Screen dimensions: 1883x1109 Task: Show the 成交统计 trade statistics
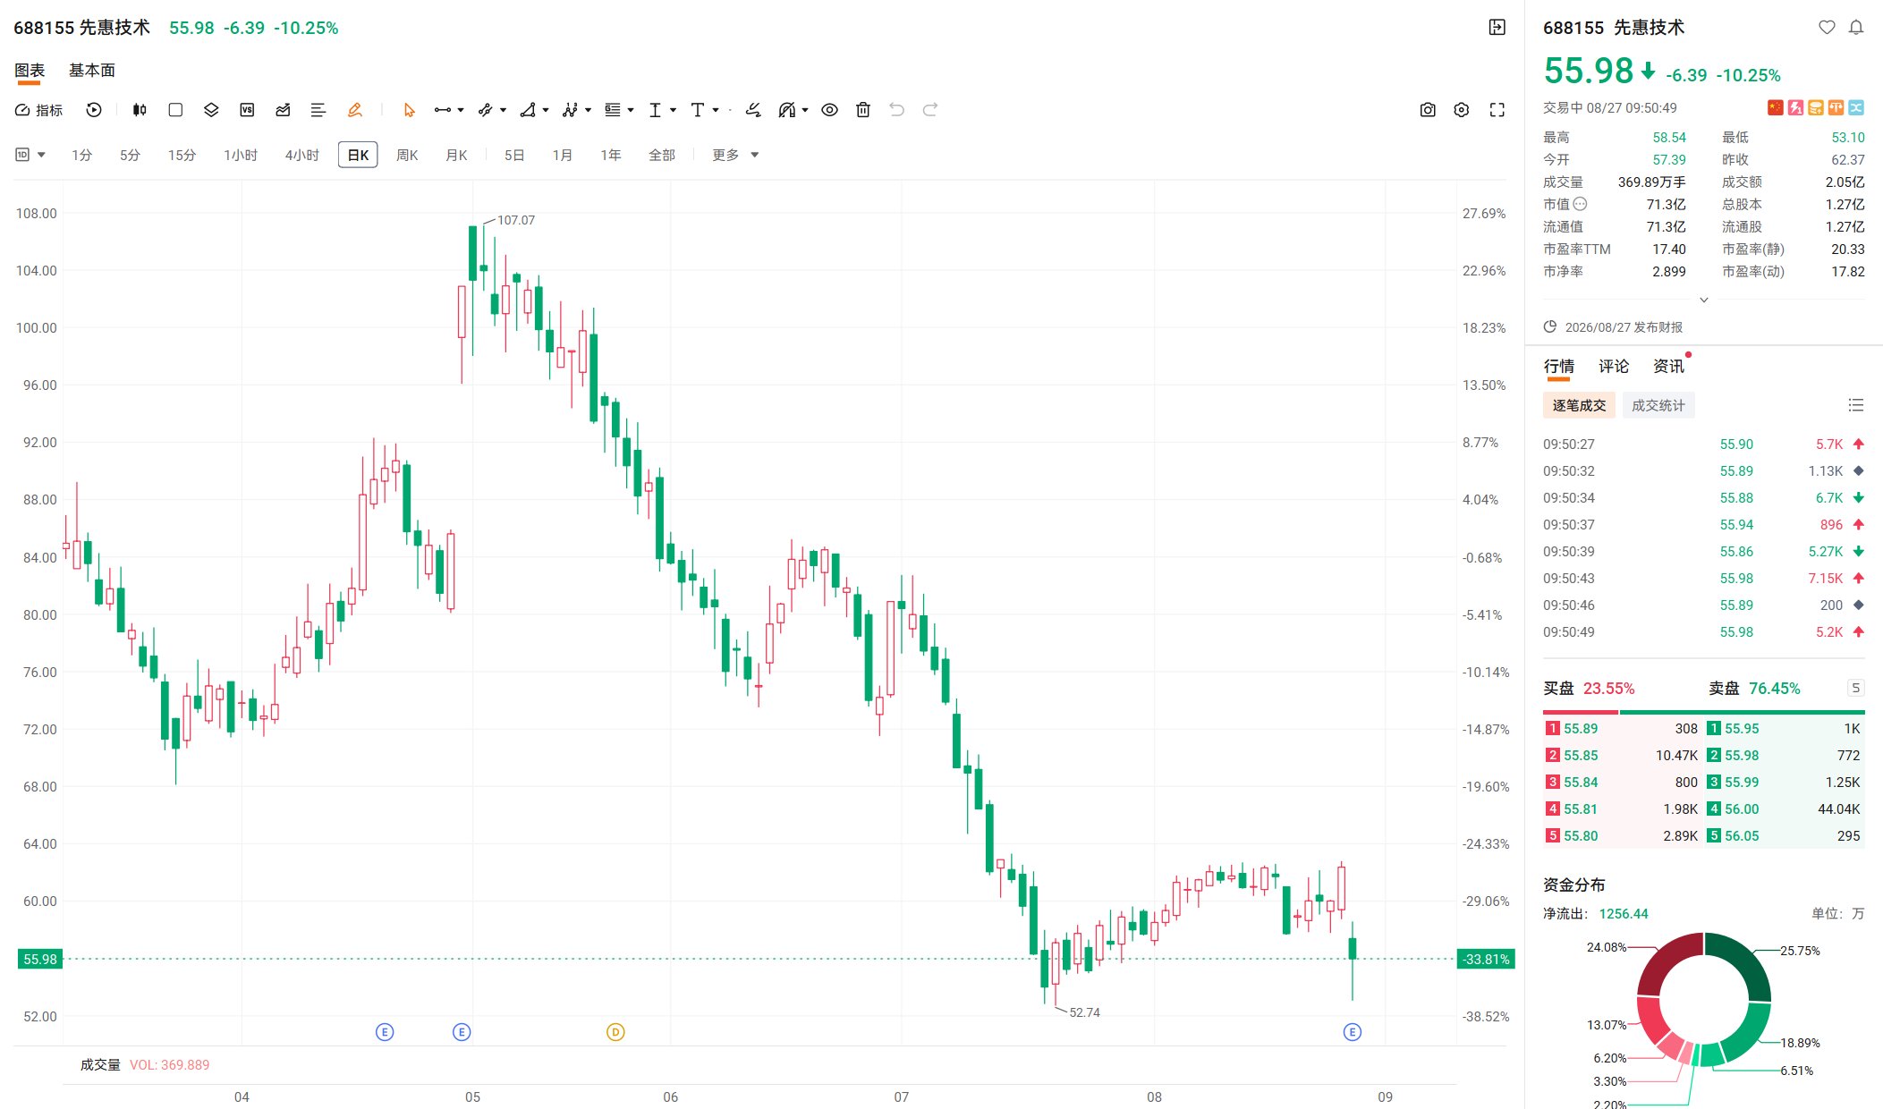[x=1658, y=405]
